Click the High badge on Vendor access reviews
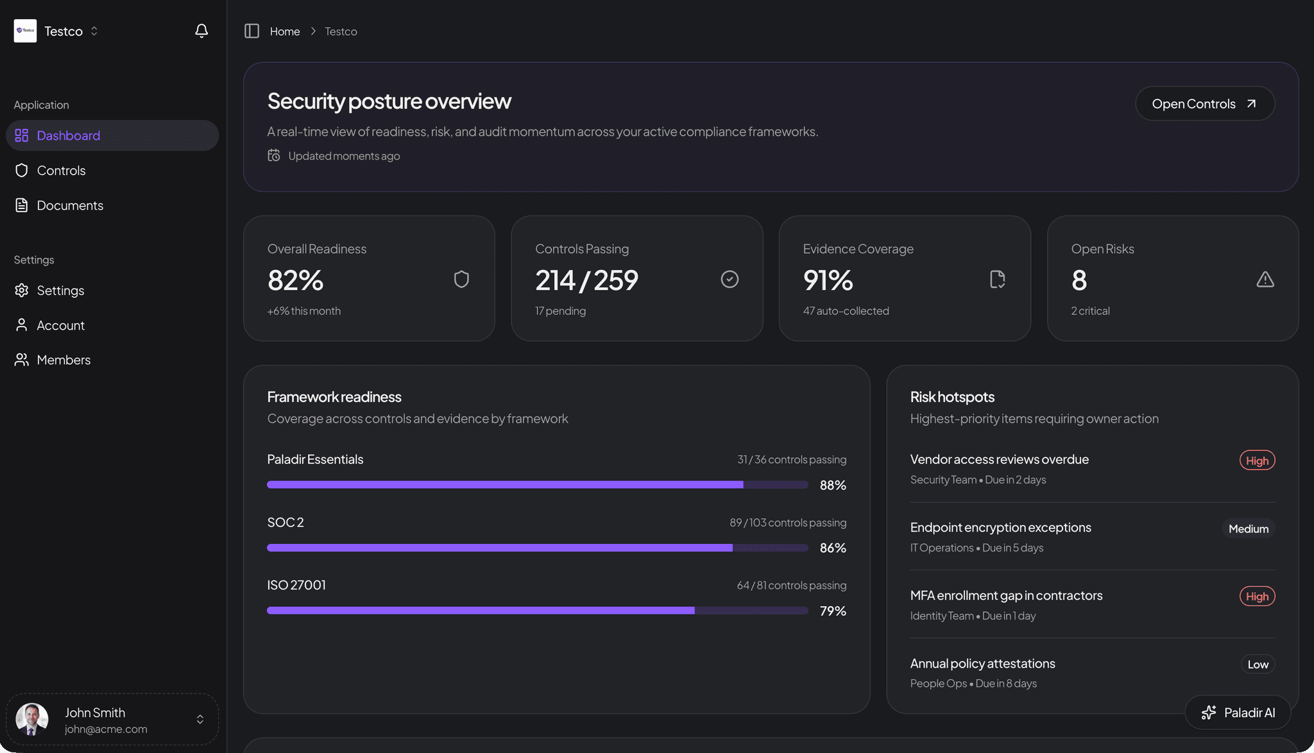Screen dimensions: 1314x753 point(1257,460)
